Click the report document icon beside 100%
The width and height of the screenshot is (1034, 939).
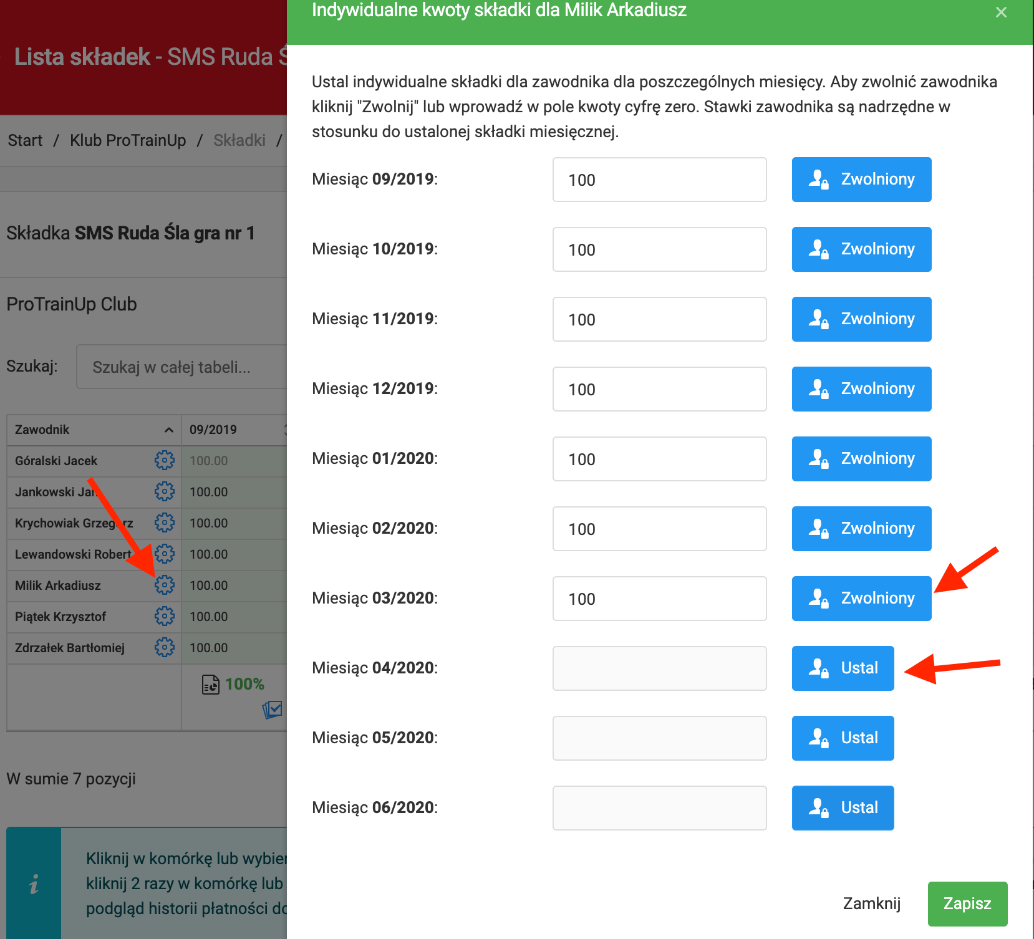[x=210, y=685]
